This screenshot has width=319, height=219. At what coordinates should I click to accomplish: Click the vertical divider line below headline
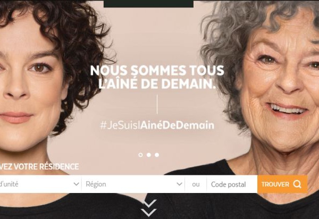pos(157,104)
